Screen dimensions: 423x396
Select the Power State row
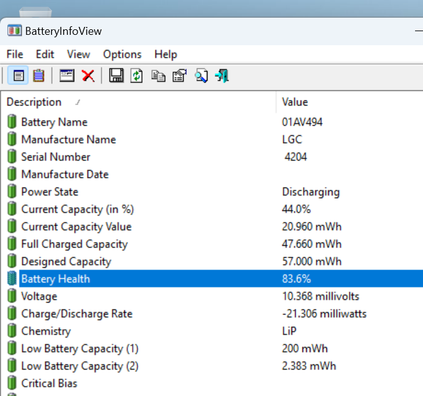tap(212, 191)
